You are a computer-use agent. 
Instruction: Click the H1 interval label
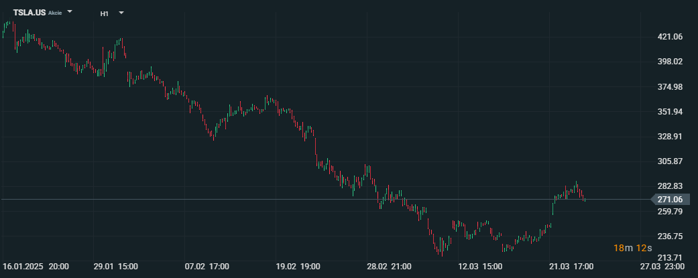click(x=105, y=13)
